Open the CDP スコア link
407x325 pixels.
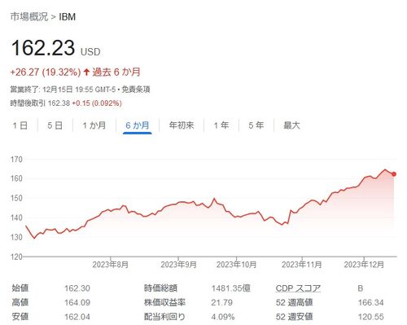coord(298,288)
